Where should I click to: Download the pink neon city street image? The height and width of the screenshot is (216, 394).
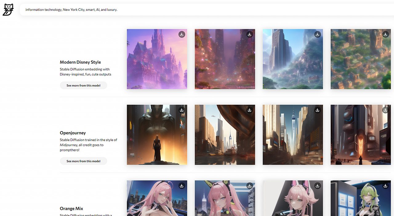pyautogui.click(x=250, y=34)
